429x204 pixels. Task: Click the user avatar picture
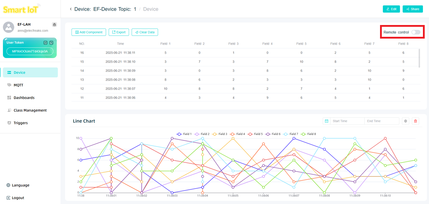[9, 27]
